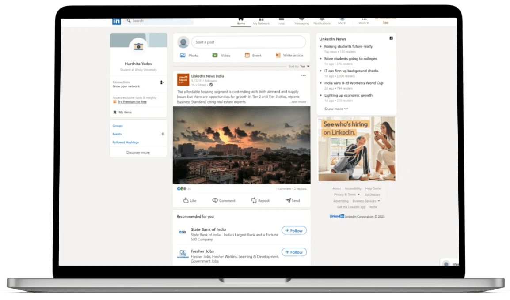Create an Event post

pyautogui.click(x=253, y=56)
